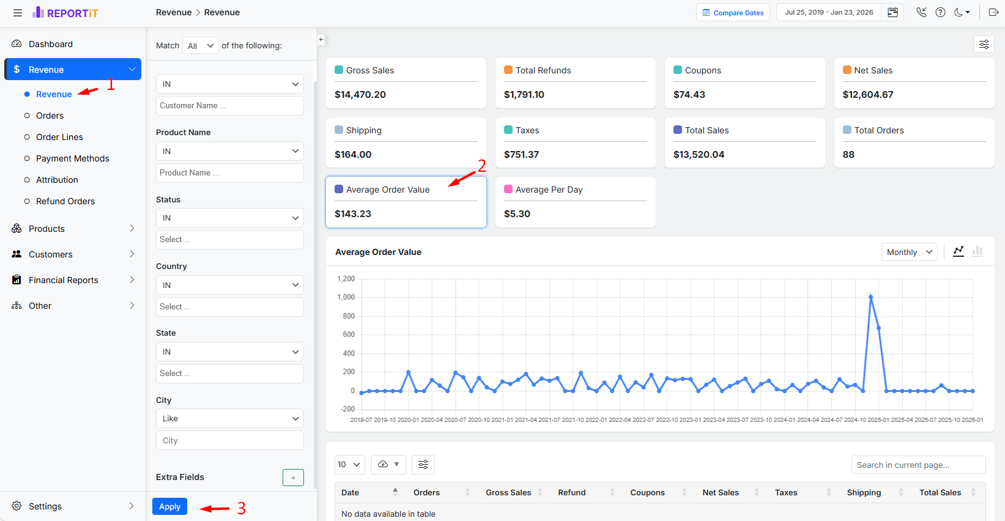1005x521 pixels.
Task: Click the hamburger menu icon
Action: click(x=18, y=13)
